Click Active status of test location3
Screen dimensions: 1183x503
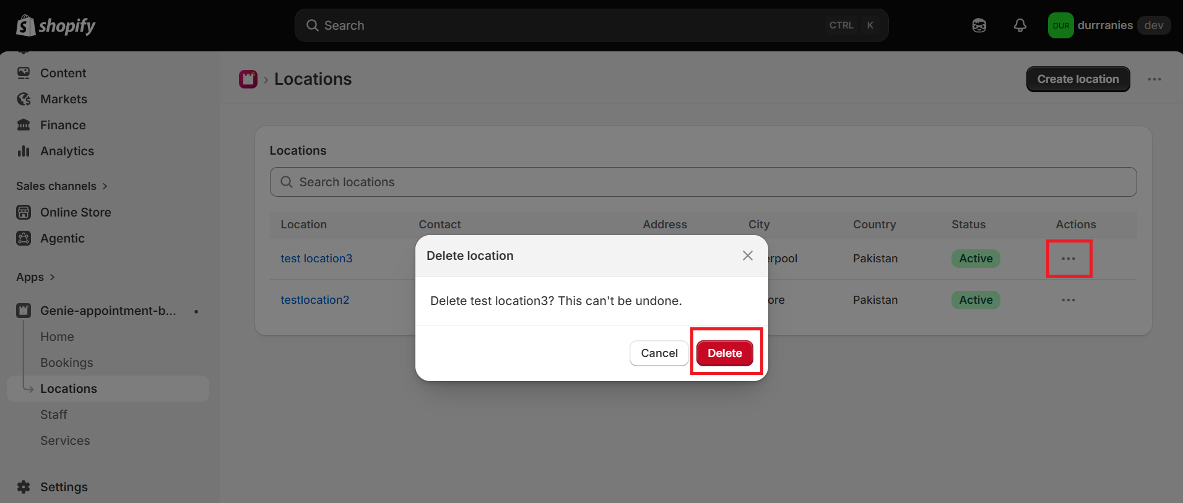click(976, 259)
